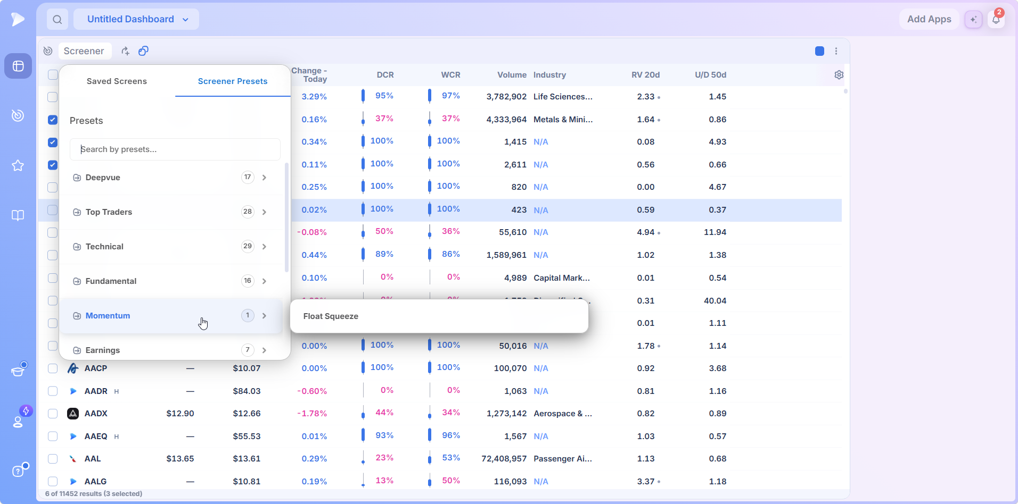The height and width of the screenshot is (504, 1018).
Task: Check the AACP row checkbox
Action: 52,368
